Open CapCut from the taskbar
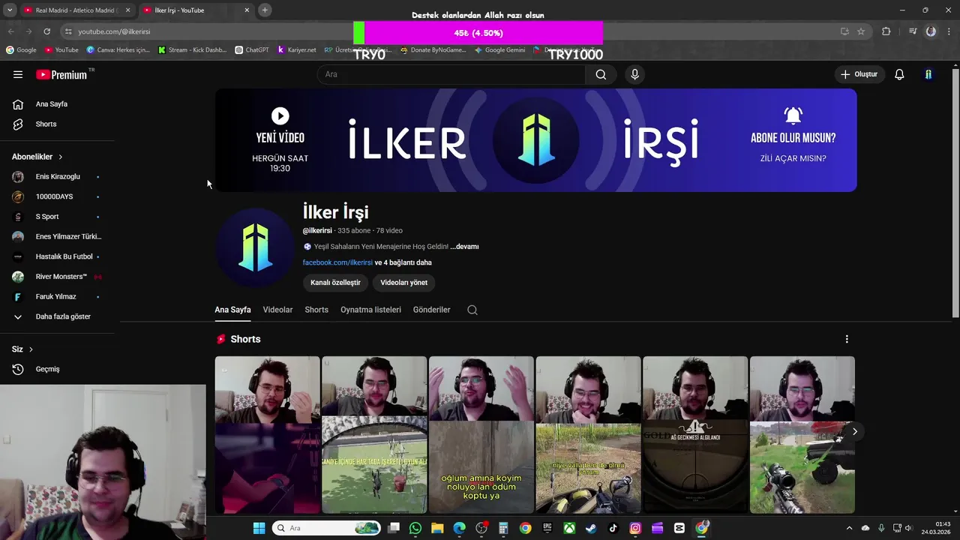 679,528
